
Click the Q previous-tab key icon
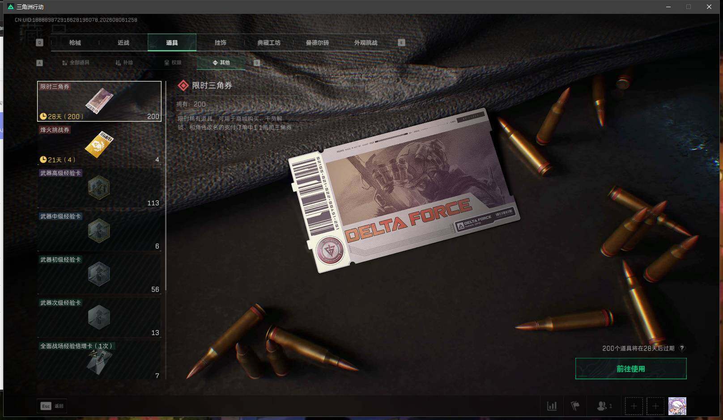click(39, 42)
